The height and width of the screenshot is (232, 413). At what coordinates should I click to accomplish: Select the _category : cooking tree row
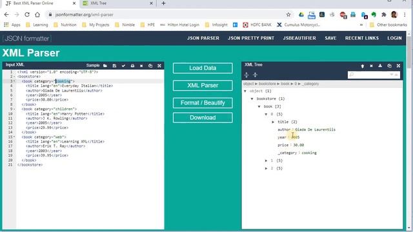point(297,153)
